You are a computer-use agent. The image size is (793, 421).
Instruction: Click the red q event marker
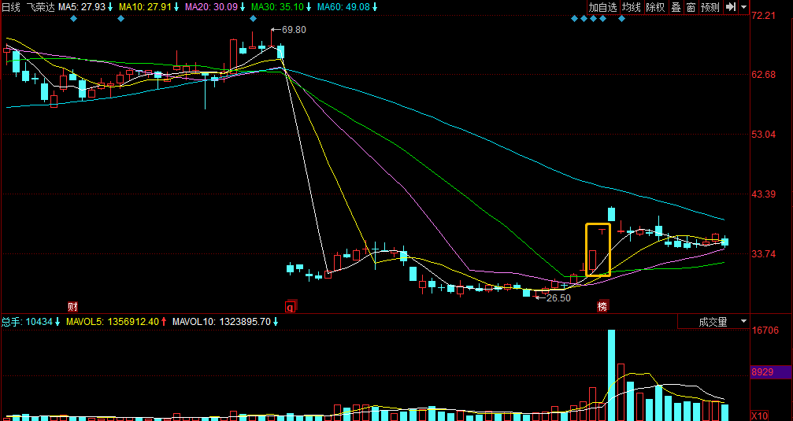tap(291, 307)
